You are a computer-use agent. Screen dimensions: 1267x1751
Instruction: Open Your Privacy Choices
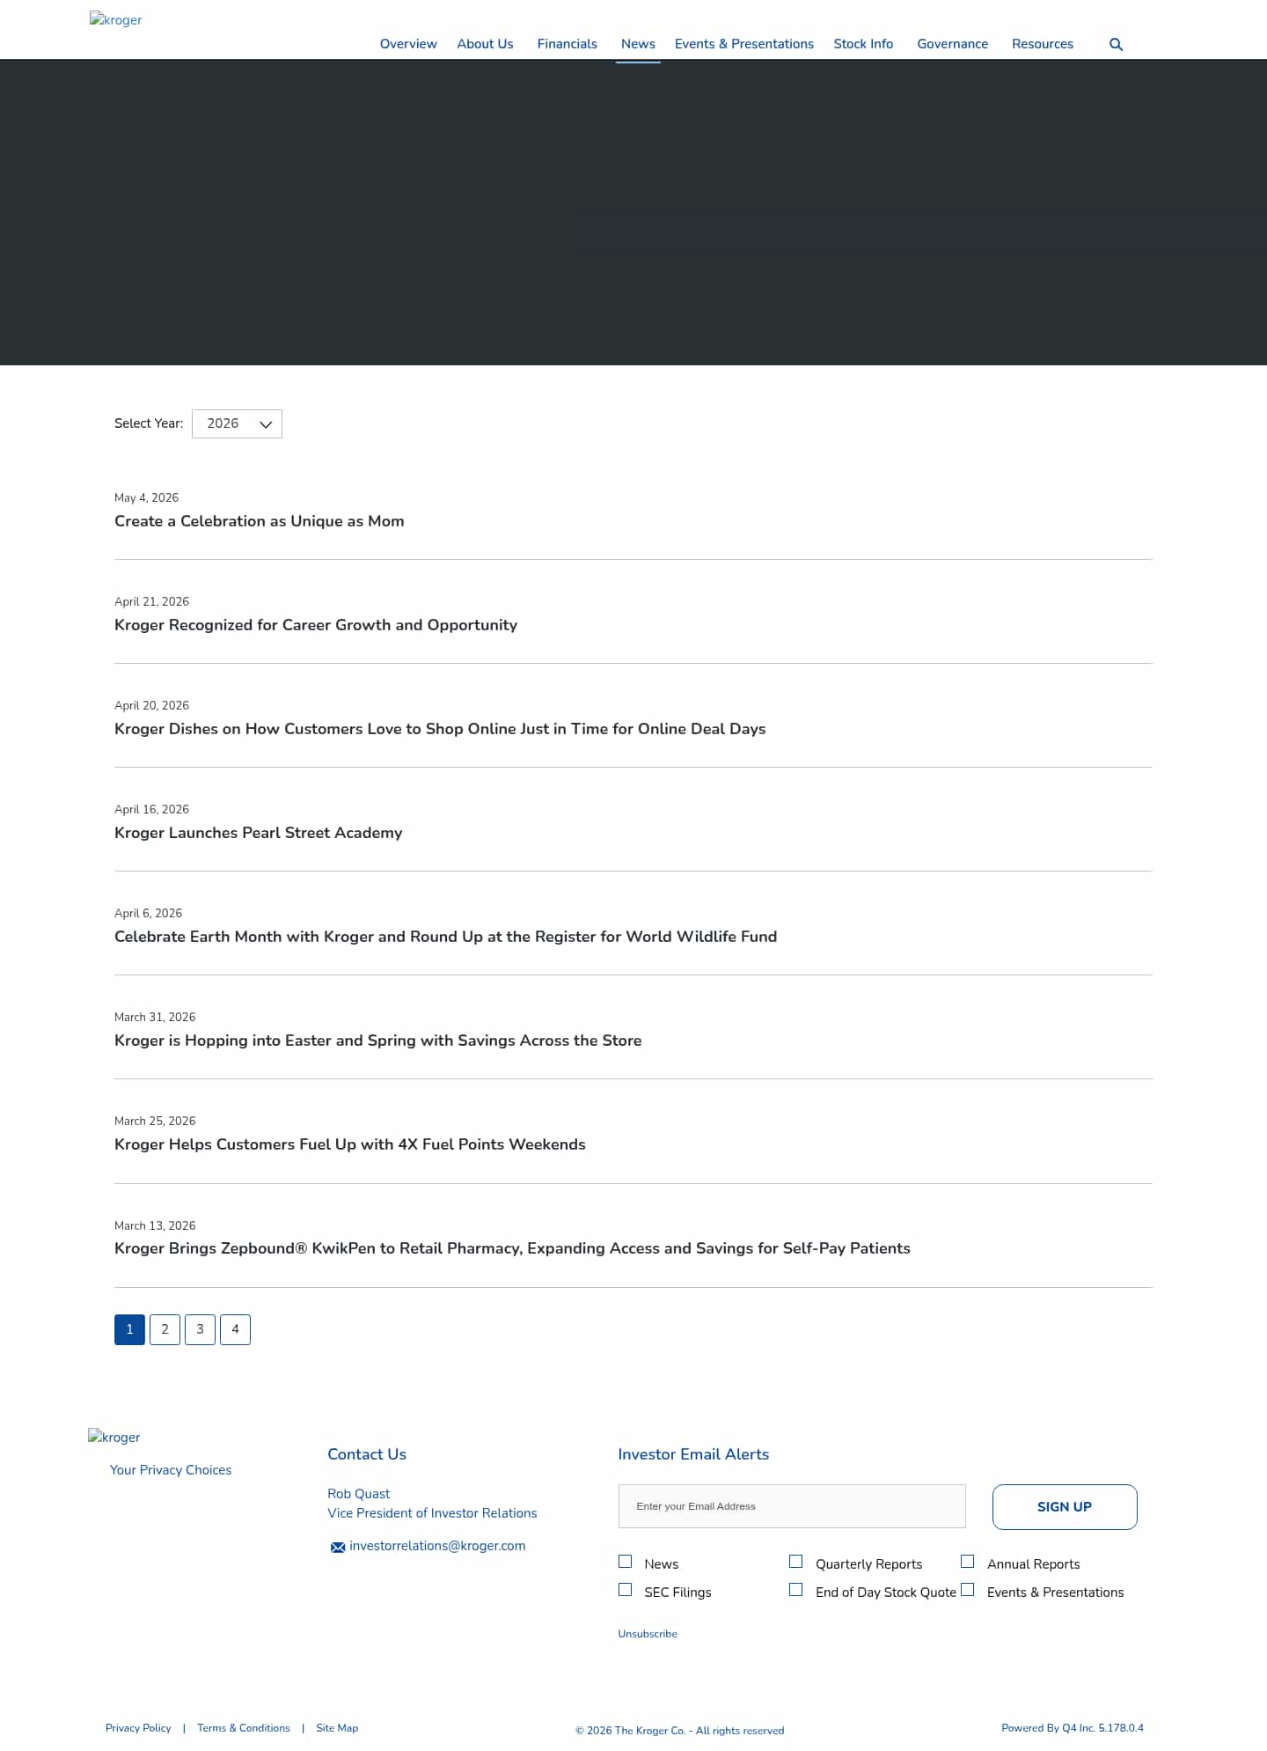(171, 1470)
